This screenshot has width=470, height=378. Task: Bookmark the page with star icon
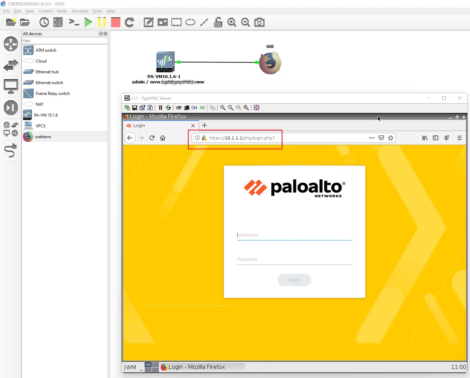tap(391, 138)
